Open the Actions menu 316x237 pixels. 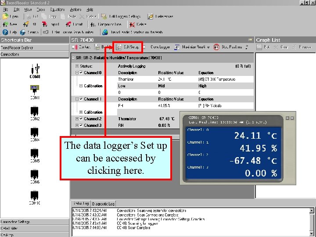click(x=75, y=10)
